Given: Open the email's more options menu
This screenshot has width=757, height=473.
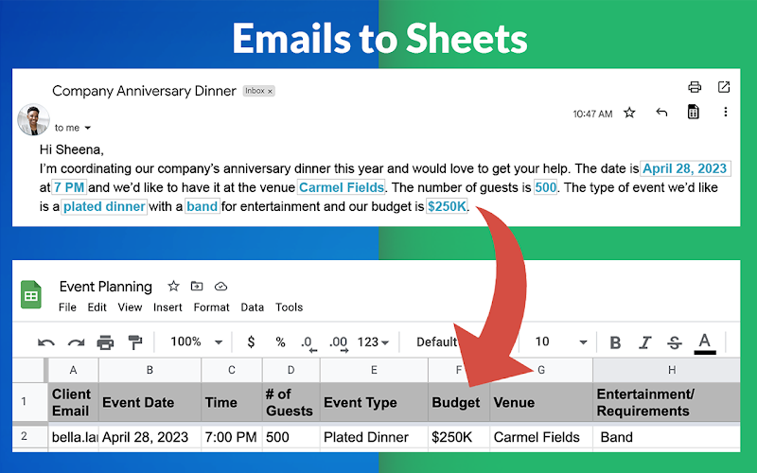Looking at the screenshot, I should tap(725, 112).
